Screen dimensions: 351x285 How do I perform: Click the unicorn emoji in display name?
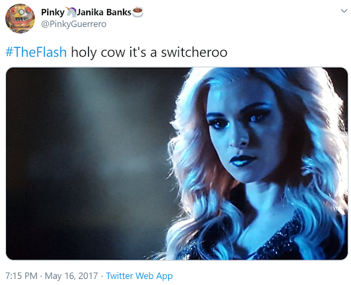tap(71, 12)
